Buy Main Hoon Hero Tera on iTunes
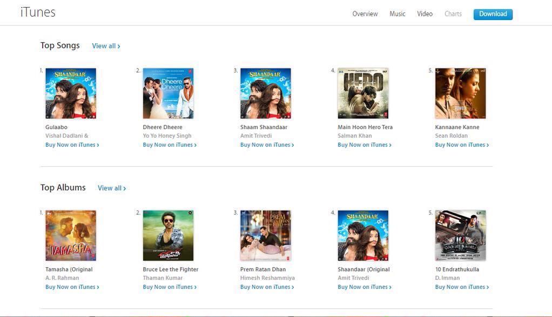Viewport: 552px width, 317px height. tap(365, 145)
